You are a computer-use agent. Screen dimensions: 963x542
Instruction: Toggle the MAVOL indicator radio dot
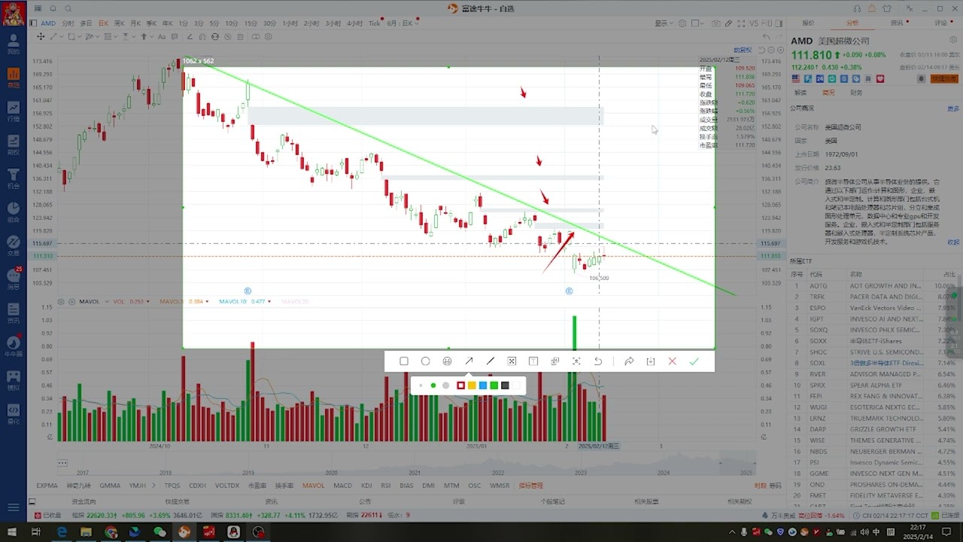[x=72, y=302]
